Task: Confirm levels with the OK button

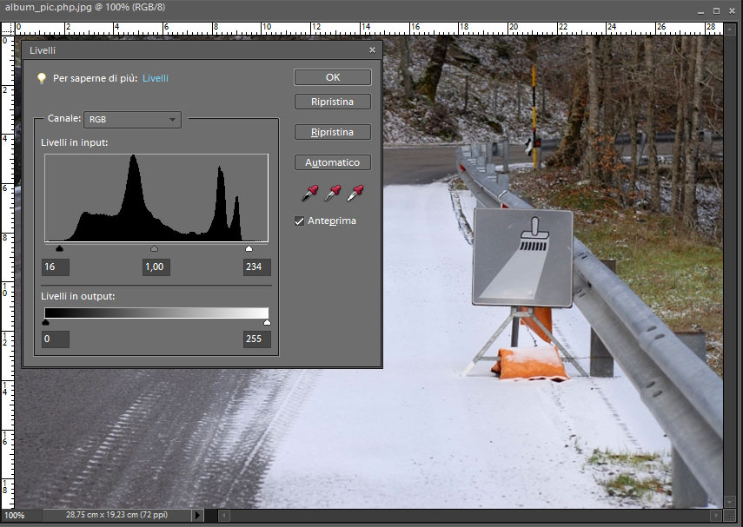Action: [333, 77]
